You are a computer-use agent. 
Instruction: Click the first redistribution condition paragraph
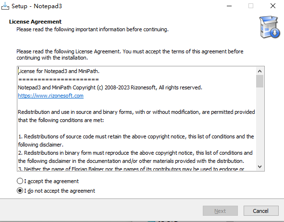[x=136, y=140]
